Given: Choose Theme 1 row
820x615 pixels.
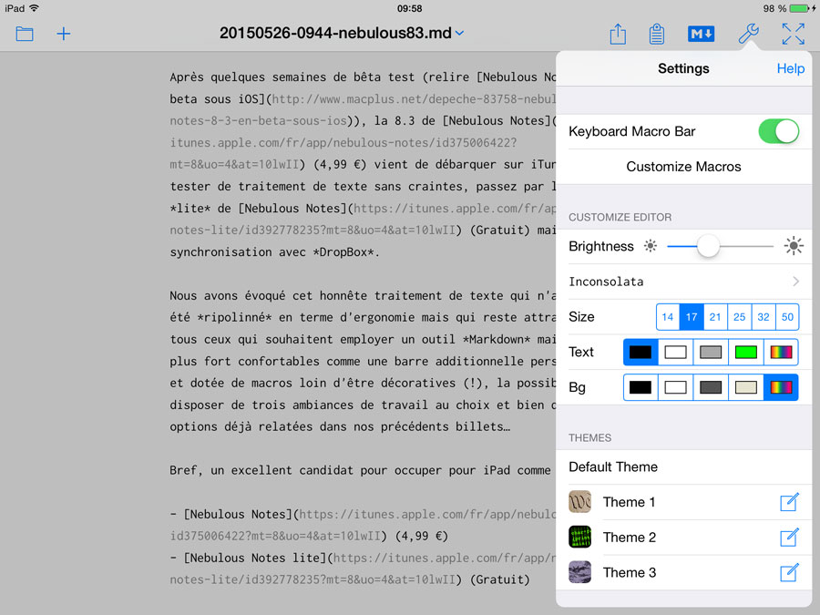Looking at the screenshot, I should pos(683,502).
